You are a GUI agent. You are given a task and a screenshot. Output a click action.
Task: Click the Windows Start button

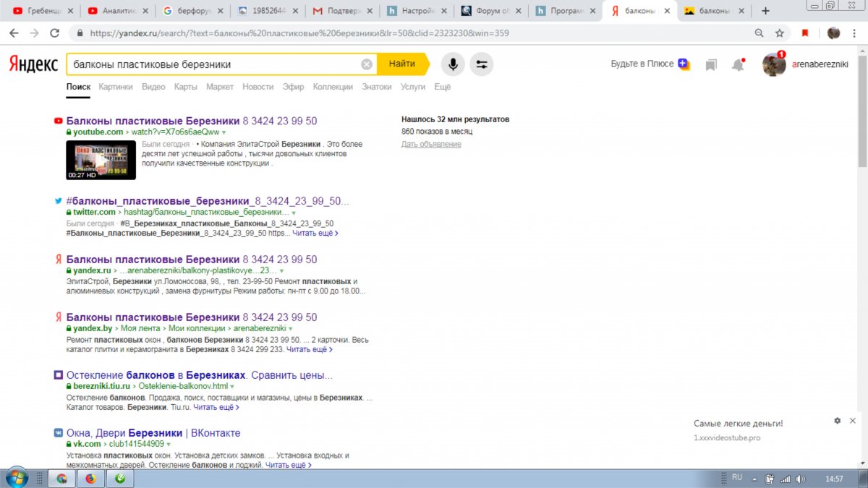(16, 478)
